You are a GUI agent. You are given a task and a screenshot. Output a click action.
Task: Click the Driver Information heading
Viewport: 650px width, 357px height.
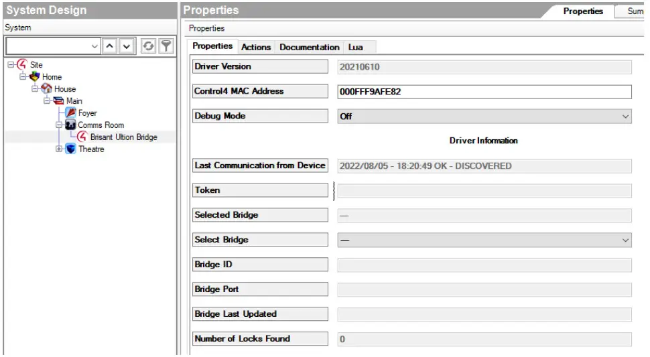(483, 141)
